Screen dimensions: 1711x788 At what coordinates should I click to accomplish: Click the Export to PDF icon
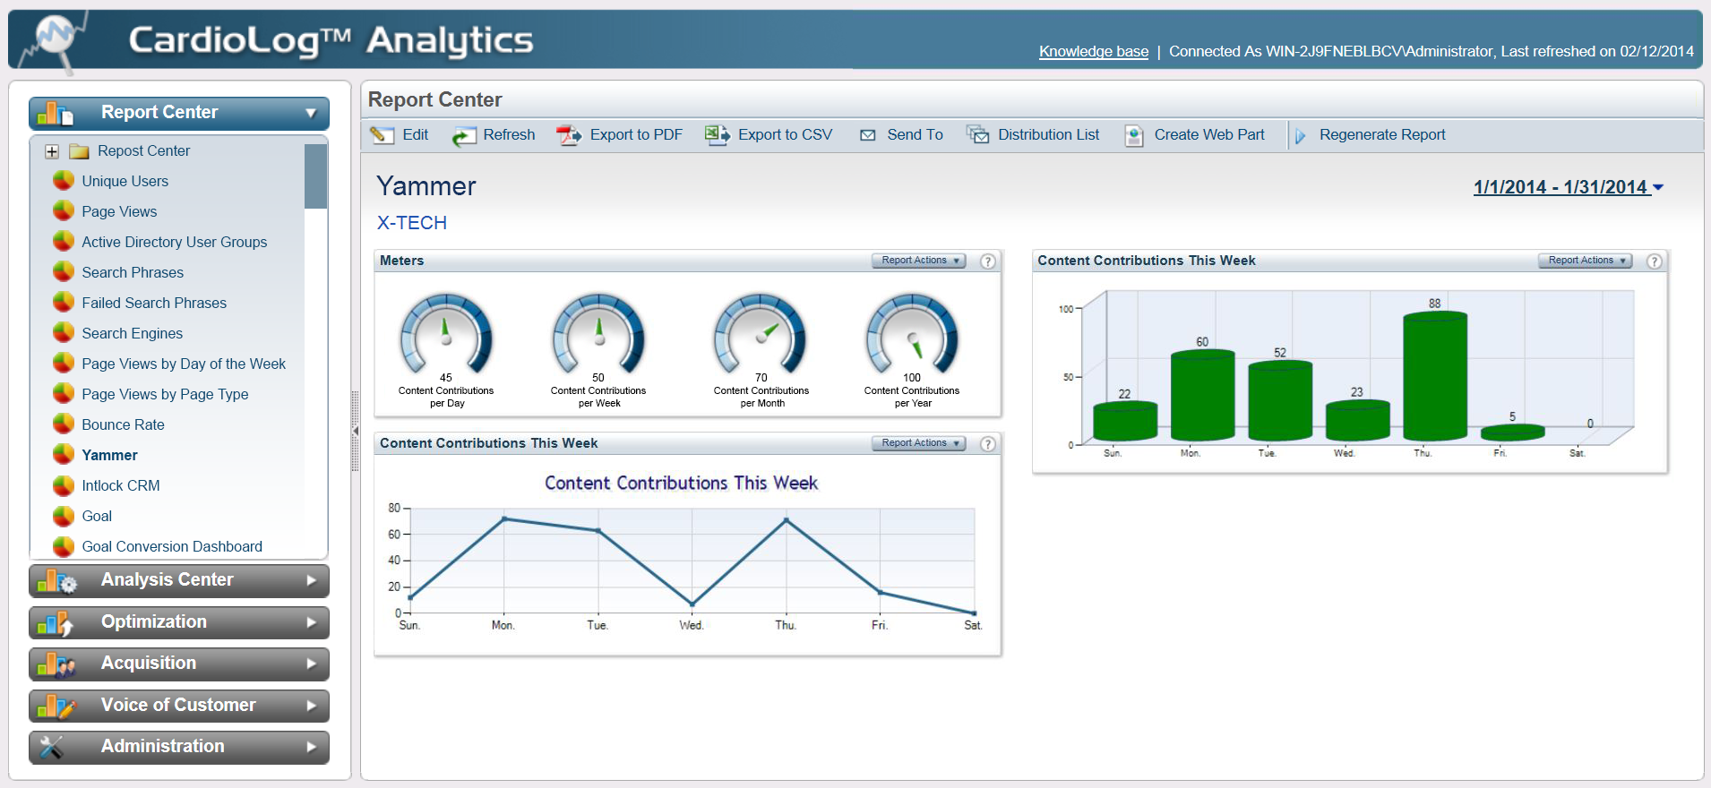(x=569, y=135)
